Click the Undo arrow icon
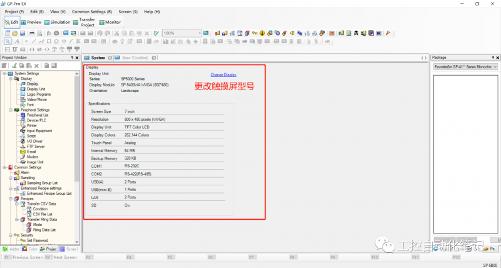The height and width of the screenshot is (268, 501). tap(100, 33)
